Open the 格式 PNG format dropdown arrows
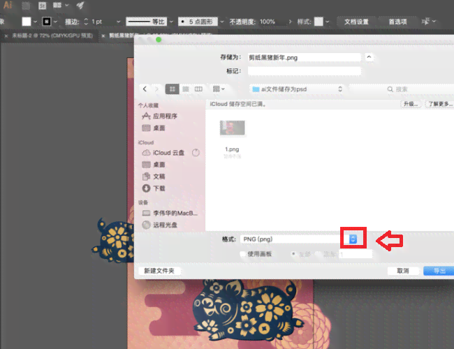The image size is (454, 349). coord(353,239)
